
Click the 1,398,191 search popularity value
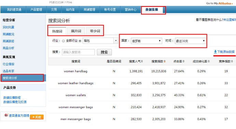click(x=136, y=71)
